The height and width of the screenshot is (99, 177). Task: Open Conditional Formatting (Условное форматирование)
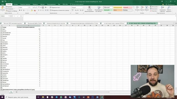pos(89,9)
